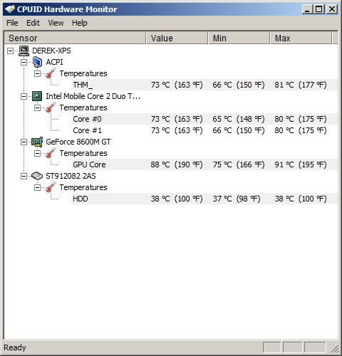Click the GeForce 8600M GT card icon
The image size is (342, 356).
[x=37, y=142]
